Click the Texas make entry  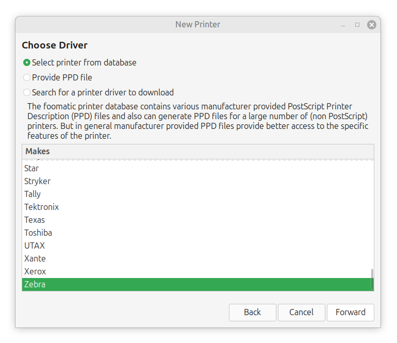click(x=35, y=220)
